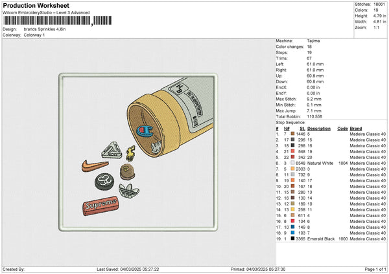This screenshot has width=389, height=274.
Task: Click the St. column header
Action: coord(302,129)
